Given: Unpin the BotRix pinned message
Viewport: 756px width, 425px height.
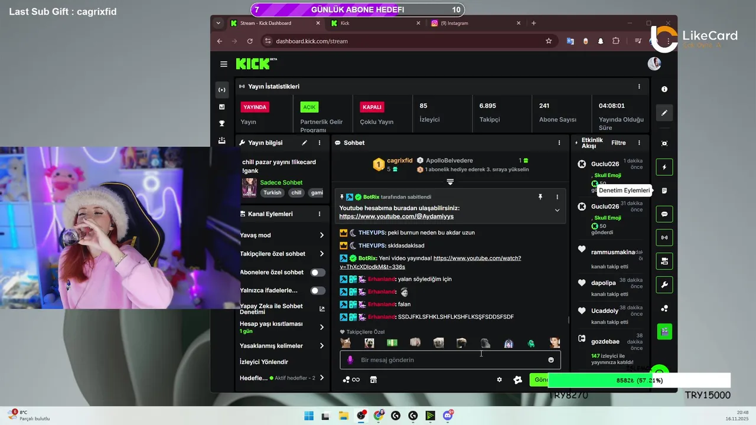Looking at the screenshot, I should point(540,197).
